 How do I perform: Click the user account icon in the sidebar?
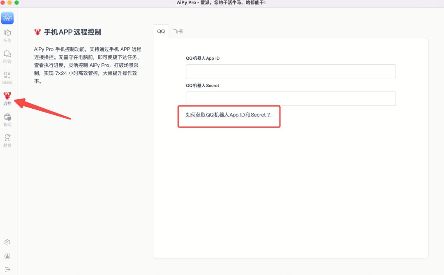coord(7,256)
